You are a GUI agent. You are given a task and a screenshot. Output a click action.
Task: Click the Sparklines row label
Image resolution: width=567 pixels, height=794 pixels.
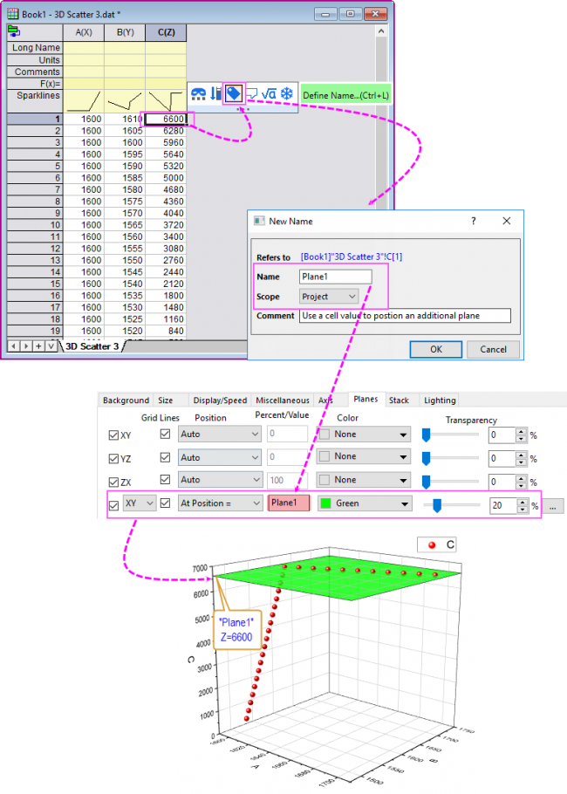pos(35,101)
